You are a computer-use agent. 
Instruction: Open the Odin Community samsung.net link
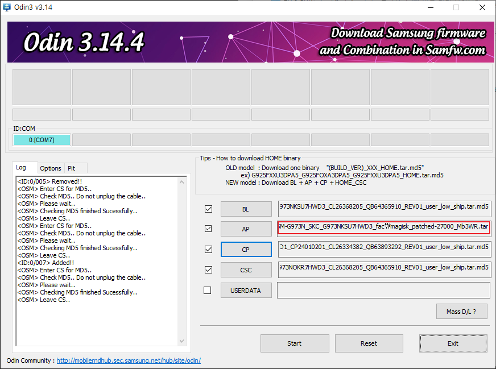pyautogui.click(x=129, y=360)
